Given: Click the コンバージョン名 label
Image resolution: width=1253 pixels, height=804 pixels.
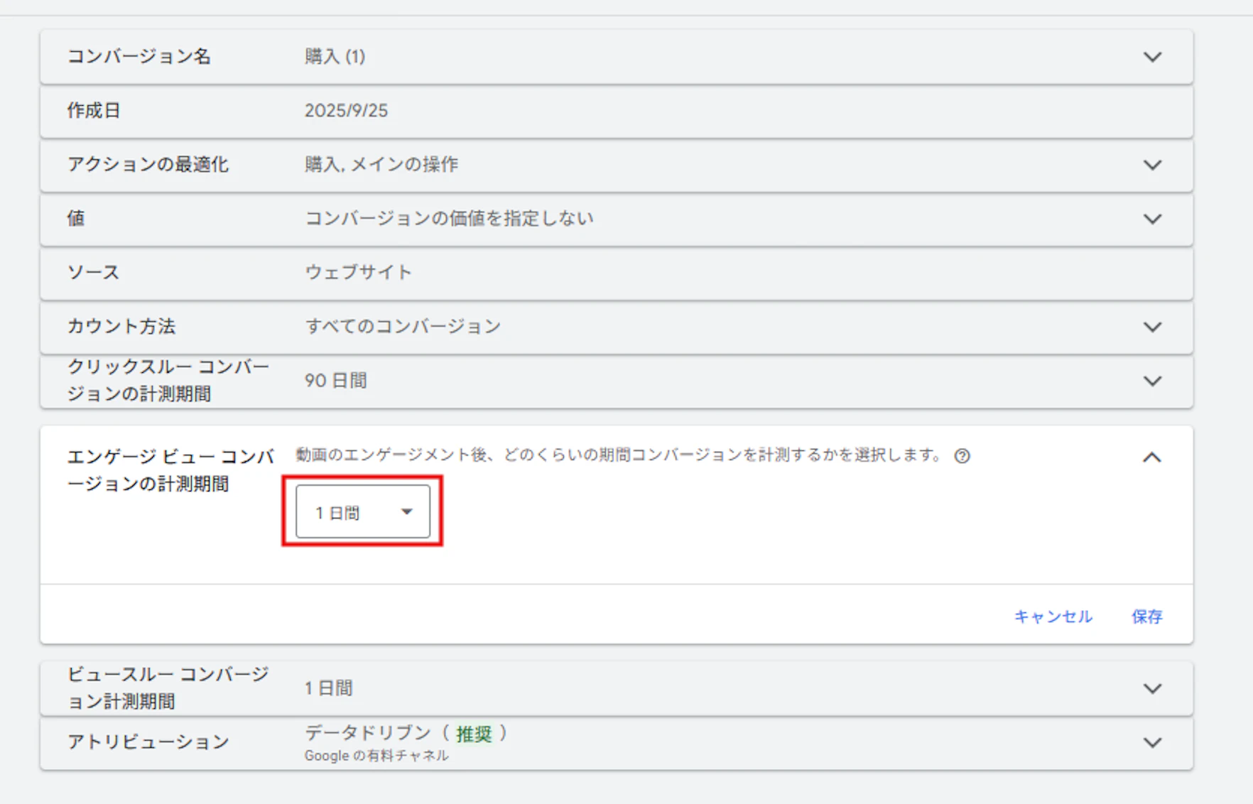Looking at the screenshot, I should [x=139, y=57].
